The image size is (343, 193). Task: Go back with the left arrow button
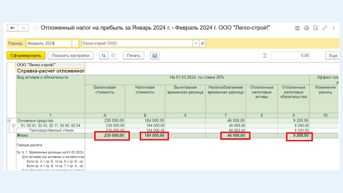tap(12, 28)
